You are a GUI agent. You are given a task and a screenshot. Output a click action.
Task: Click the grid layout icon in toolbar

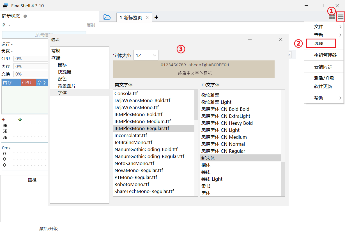(332, 17)
